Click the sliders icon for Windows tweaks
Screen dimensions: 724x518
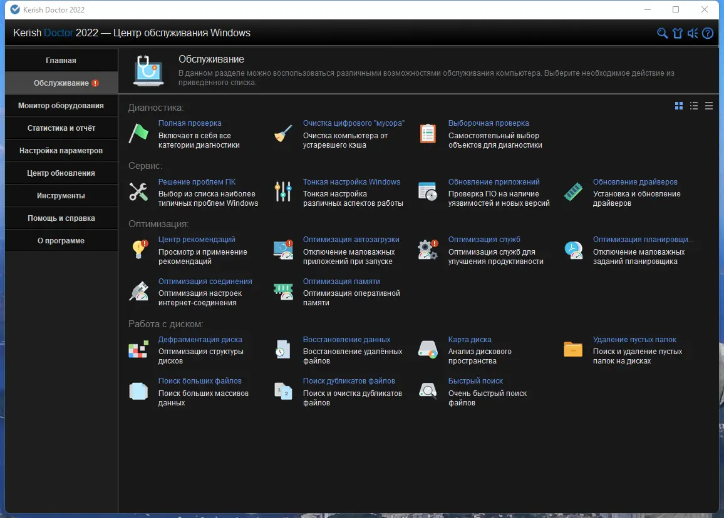pyautogui.click(x=283, y=191)
